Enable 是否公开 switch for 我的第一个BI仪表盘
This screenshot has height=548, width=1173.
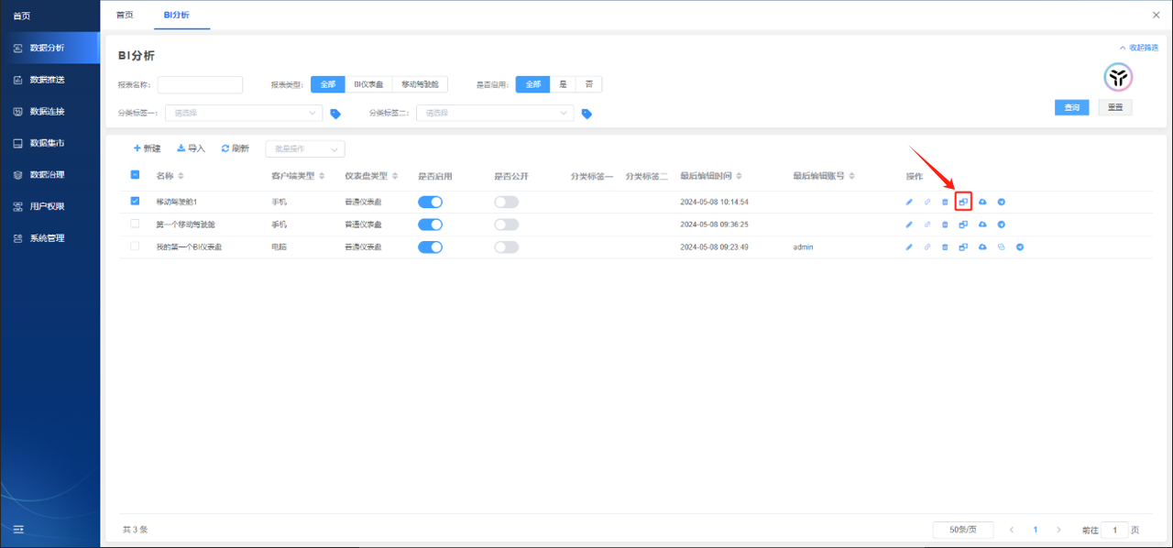[506, 247]
